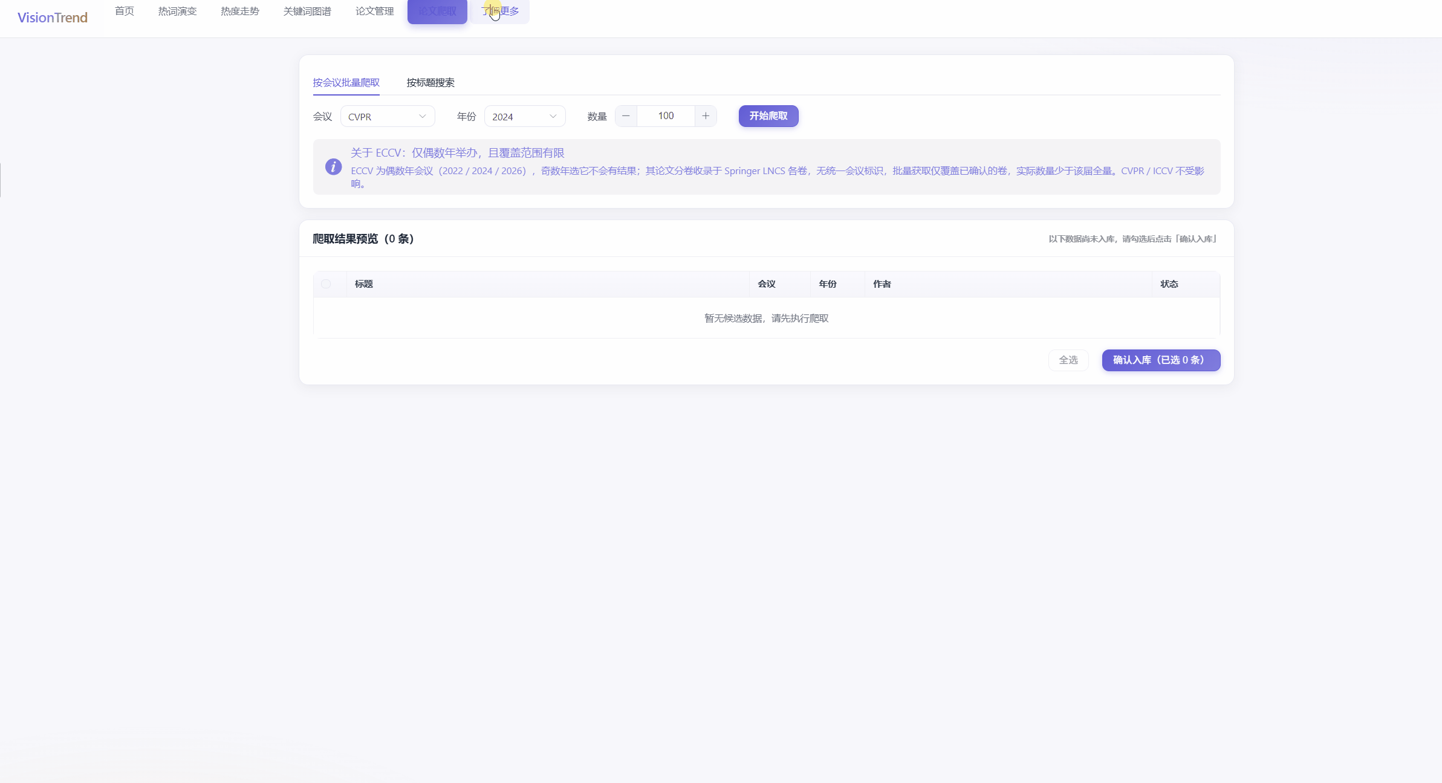Decrease 数量 with the minus button
This screenshot has width=1442, height=783.
[626, 116]
